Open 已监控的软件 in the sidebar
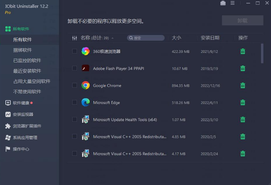 coord(27,60)
